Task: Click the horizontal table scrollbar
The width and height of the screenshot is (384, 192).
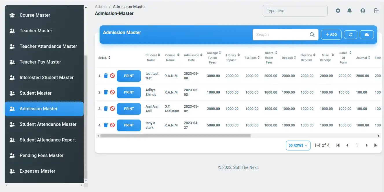Action: (175, 136)
